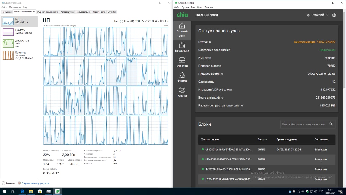The width and height of the screenshot is (346, 195).
Task: Open the Вид menu in Task Manager
Action: (x=25, y=7)
